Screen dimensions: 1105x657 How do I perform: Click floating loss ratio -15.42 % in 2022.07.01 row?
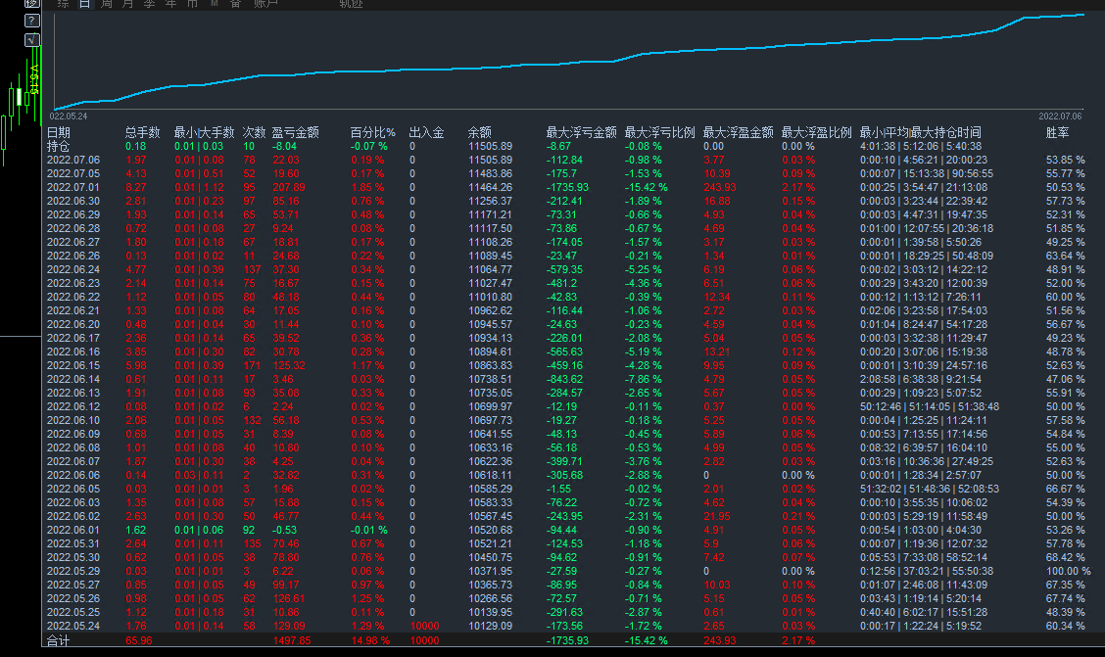(x=647, y=187)
